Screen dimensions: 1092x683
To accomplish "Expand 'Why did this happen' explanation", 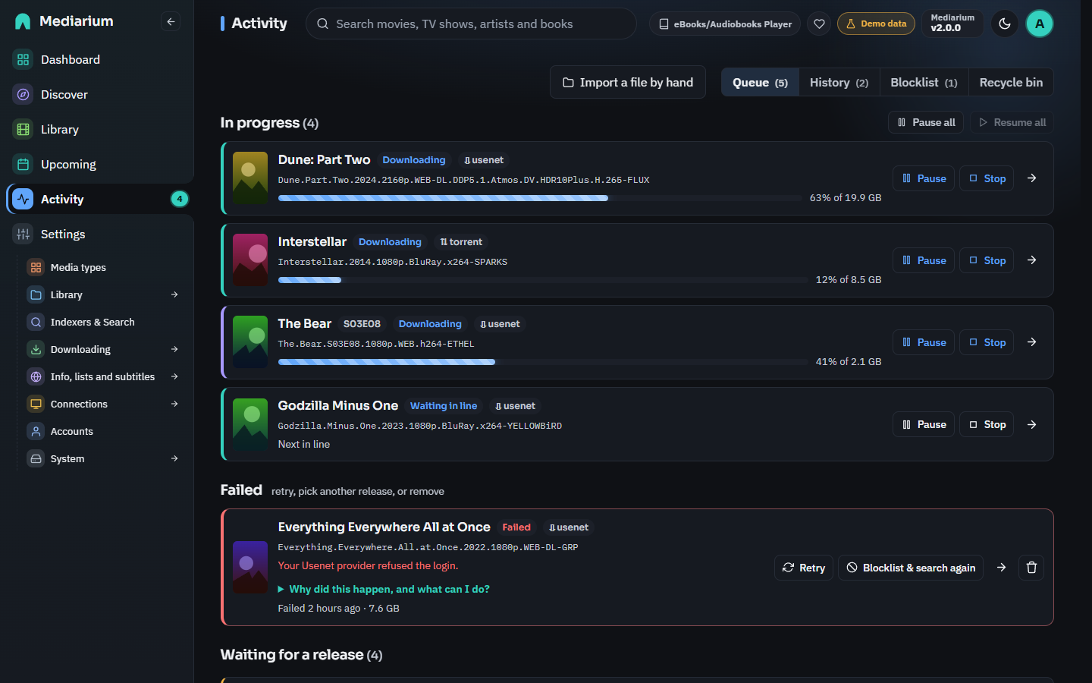I will point(384,589).
